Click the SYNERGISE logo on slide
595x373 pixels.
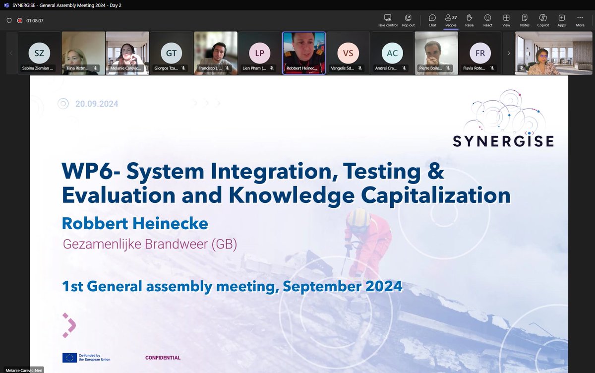[x=503, y=119]
